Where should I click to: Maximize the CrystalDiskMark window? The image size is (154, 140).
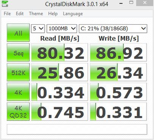131,3
